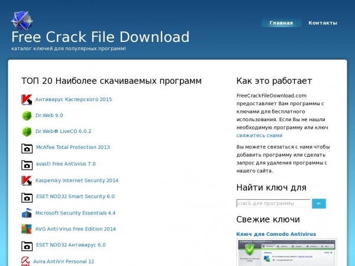The width and height of the screenshot is (355, 266).
Task: Open the Dr.Web 9.0 link
Action: coord(49,115)
